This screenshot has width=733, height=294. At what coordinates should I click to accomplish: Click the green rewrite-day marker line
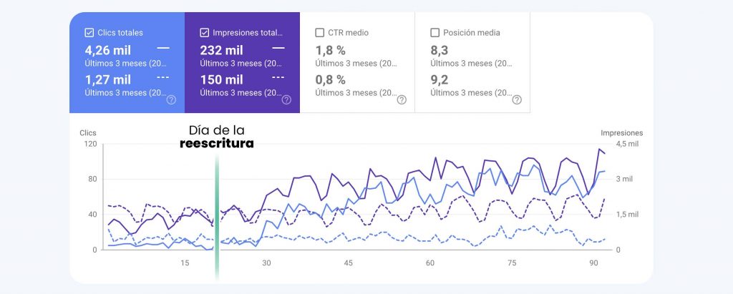point(217,217)
